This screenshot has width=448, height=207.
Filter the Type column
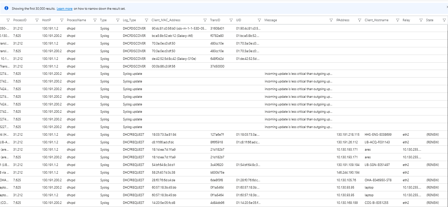(94, 20)
